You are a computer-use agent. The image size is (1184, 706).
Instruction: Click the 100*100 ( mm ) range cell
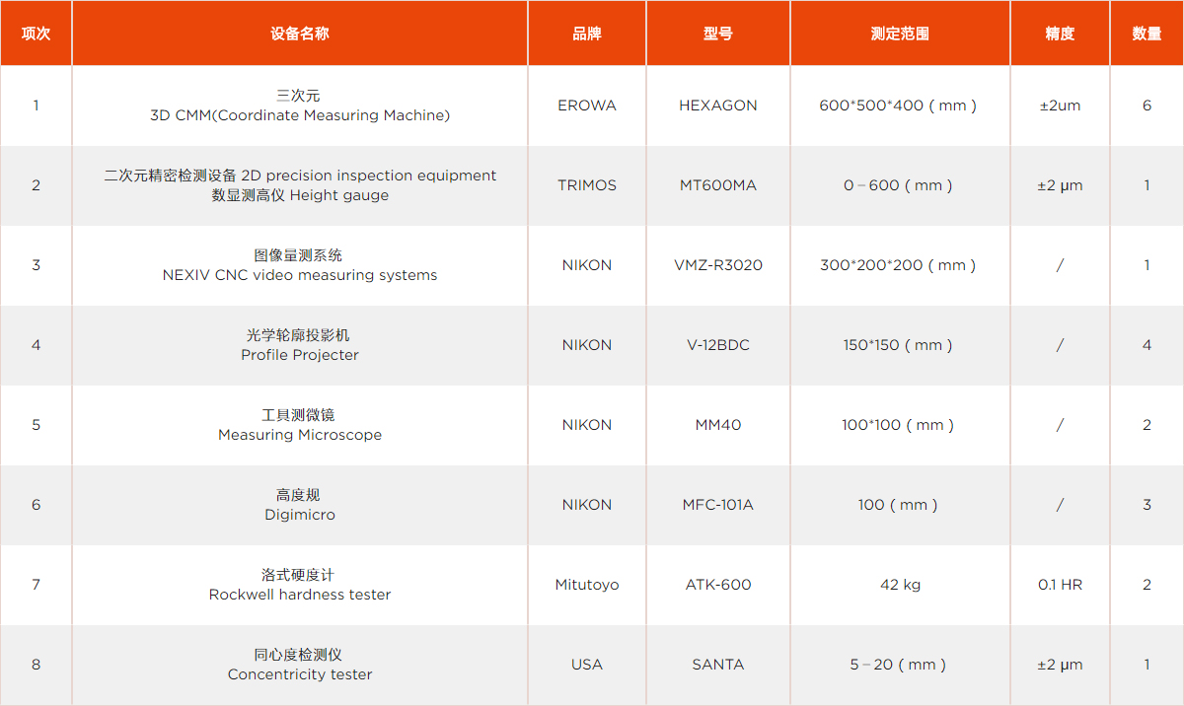pyautogui.click(x=900, y=425)
